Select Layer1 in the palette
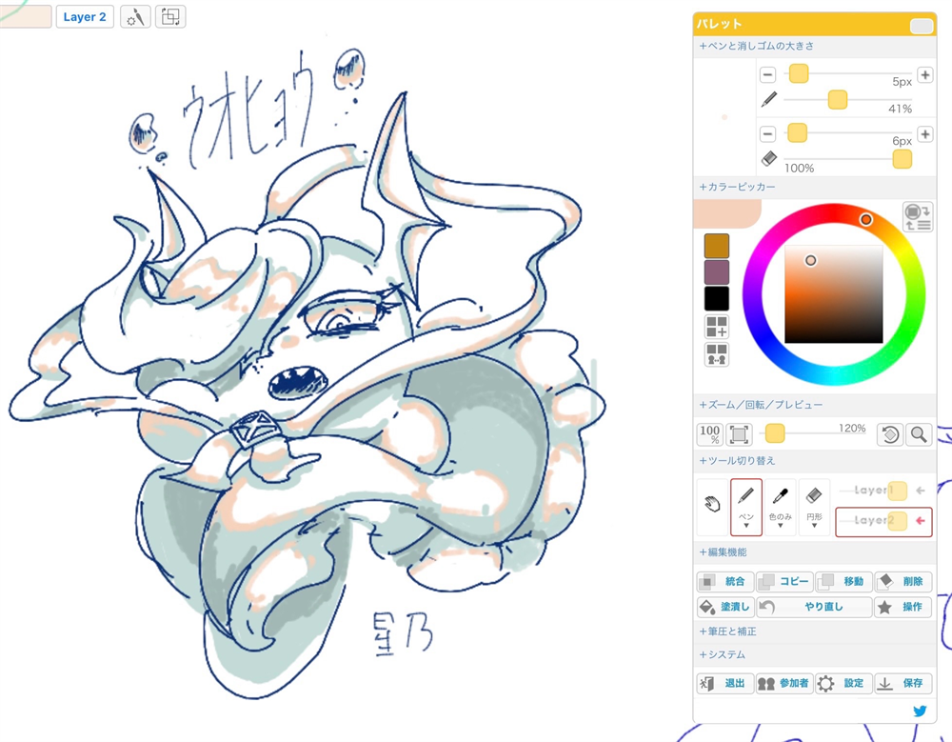 [x=883, y=491]
